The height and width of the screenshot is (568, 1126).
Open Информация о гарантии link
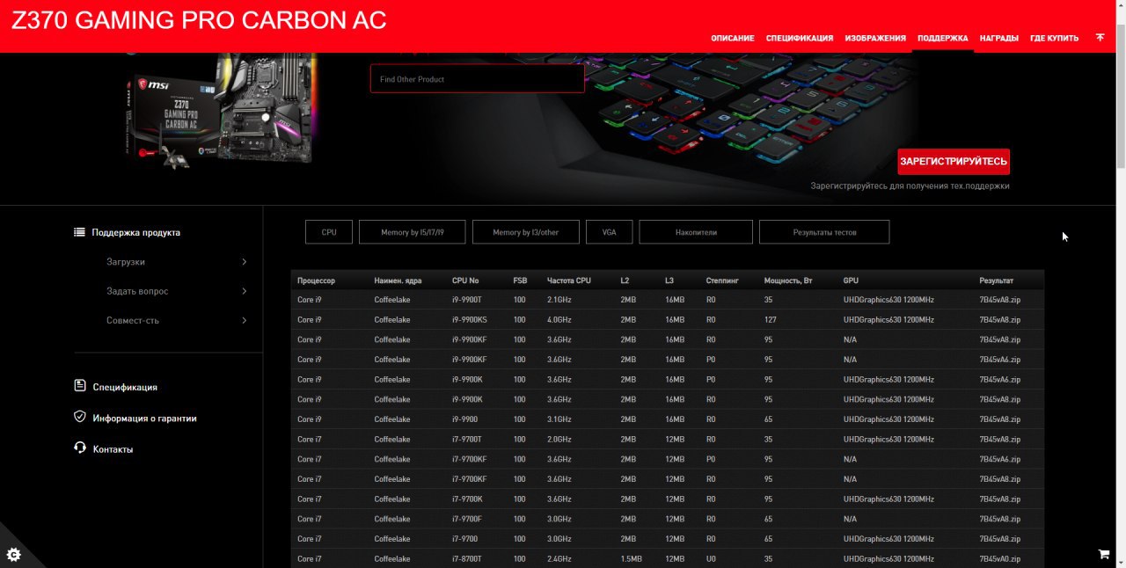[x=145, y=419]
